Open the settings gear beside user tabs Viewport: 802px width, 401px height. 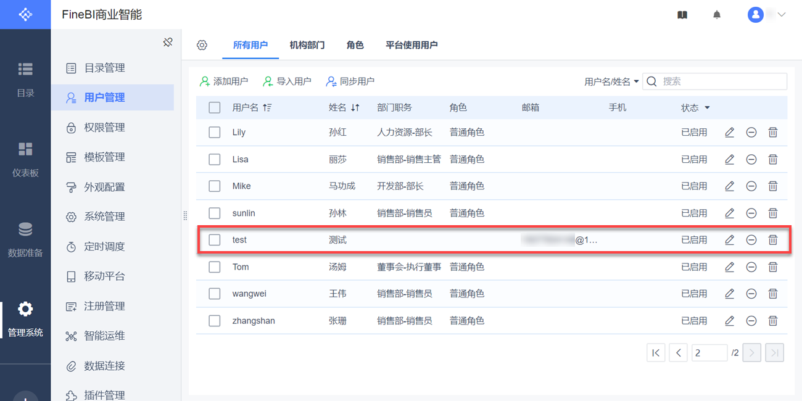point(202,45)
